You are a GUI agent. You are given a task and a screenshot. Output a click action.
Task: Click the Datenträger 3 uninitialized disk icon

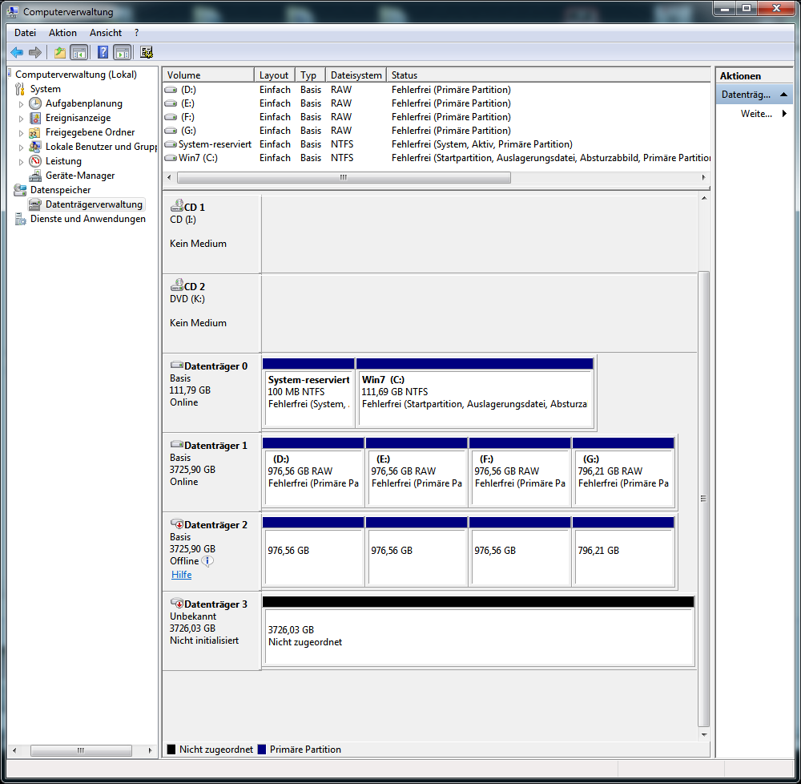click(177, 603)
